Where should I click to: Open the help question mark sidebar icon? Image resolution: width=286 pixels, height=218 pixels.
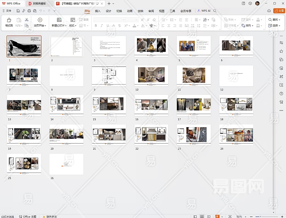tap(281, 93)
